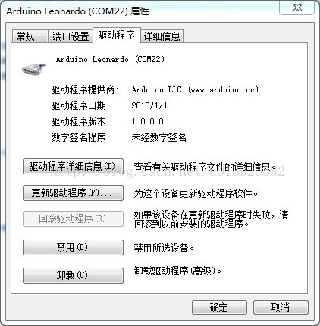This screenshot has height=326, width=320.
Task: Click the dialog title bar text
Action: point(78,11)
